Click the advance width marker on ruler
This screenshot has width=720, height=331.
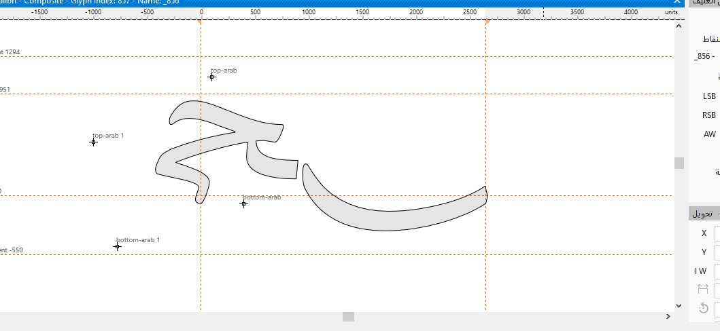[487, 22]
